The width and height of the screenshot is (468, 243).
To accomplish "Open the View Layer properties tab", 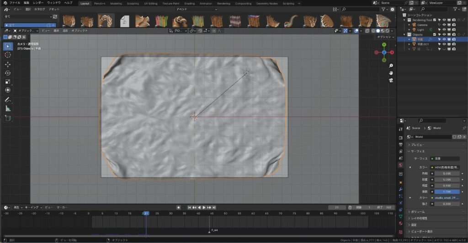I will 400,151.
